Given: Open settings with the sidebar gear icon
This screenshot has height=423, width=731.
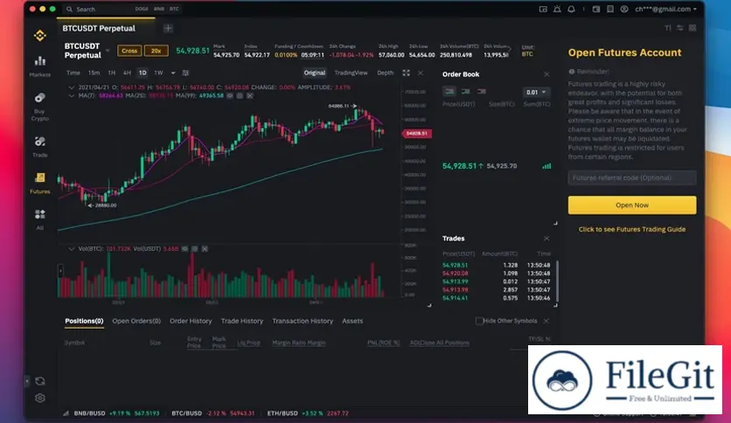Looking at the screenshot, I should pos(40,399).
